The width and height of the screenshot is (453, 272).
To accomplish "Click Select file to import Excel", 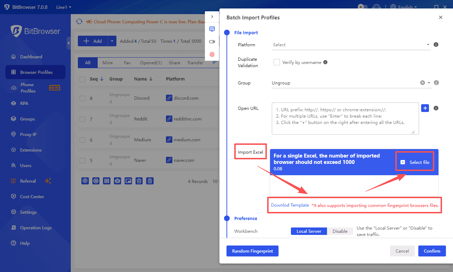I will click(x=415, y=162).
